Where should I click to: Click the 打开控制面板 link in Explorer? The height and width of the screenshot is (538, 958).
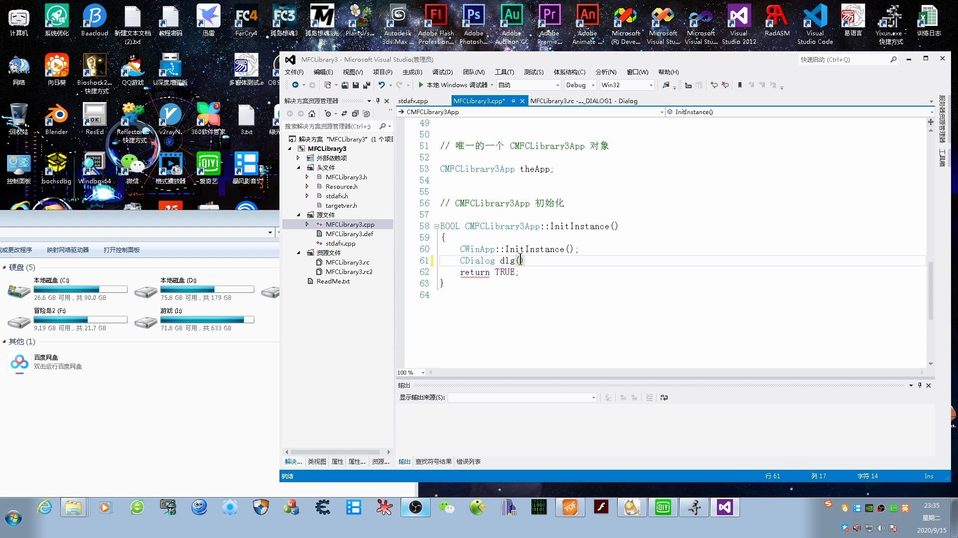[121, 250]
